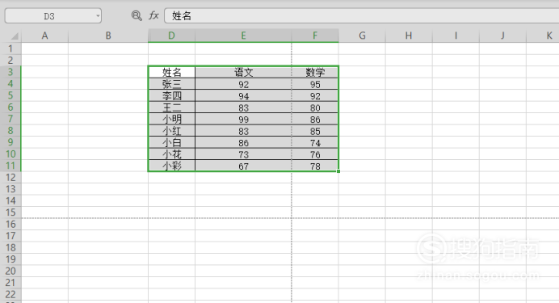Select row 2 header

click(11, 61)
